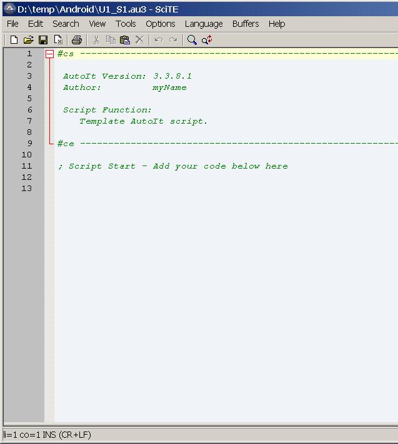Click on 'myName' author text
Screen dimensions: 398x444
[169, 87]
